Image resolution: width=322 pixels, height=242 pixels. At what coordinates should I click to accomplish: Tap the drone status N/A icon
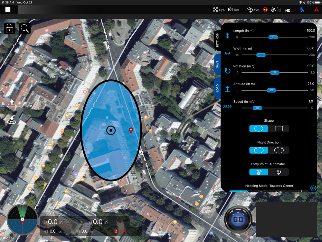pos(219,10)
